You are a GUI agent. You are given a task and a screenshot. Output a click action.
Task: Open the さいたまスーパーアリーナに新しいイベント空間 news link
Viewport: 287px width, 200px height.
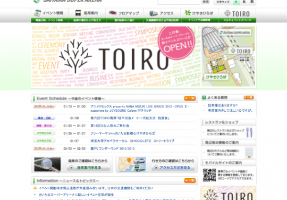pyautogui.click(x=76, y=195)
